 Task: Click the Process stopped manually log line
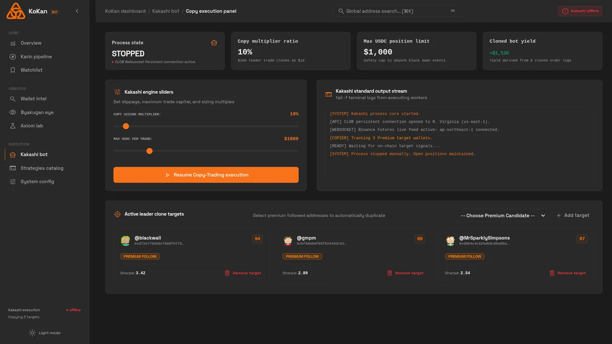coord(402,154)
